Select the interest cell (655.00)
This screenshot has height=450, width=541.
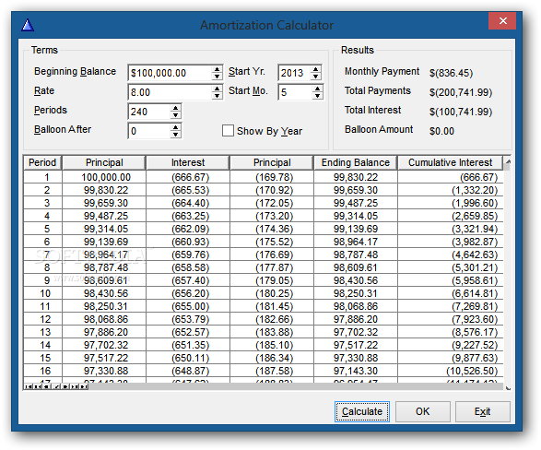click(188, 306)
